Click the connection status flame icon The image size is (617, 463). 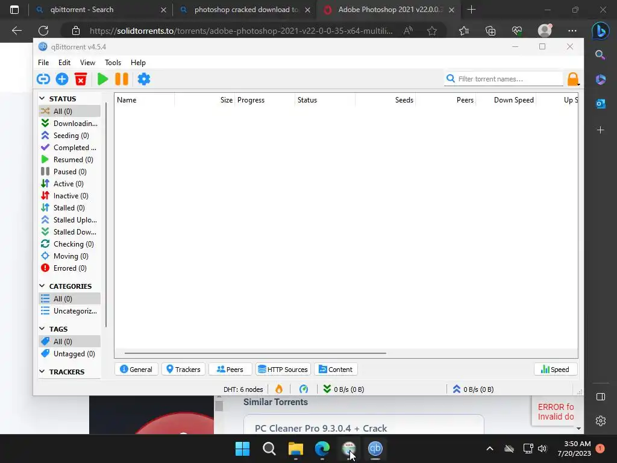[x=279, y=389]
